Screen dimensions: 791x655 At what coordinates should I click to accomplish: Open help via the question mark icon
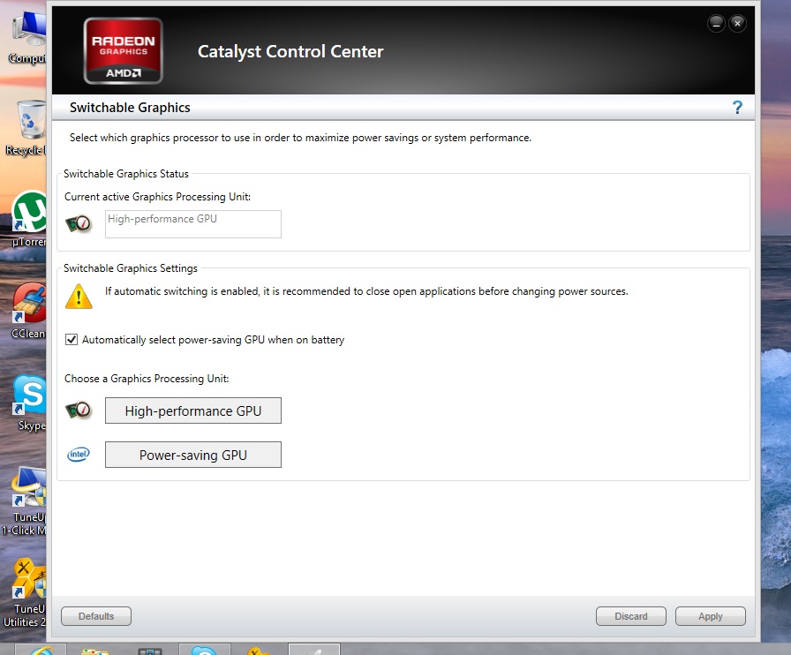(x=737, y=108)
